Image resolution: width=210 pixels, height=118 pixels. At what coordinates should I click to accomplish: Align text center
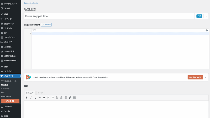click(61, 98)
